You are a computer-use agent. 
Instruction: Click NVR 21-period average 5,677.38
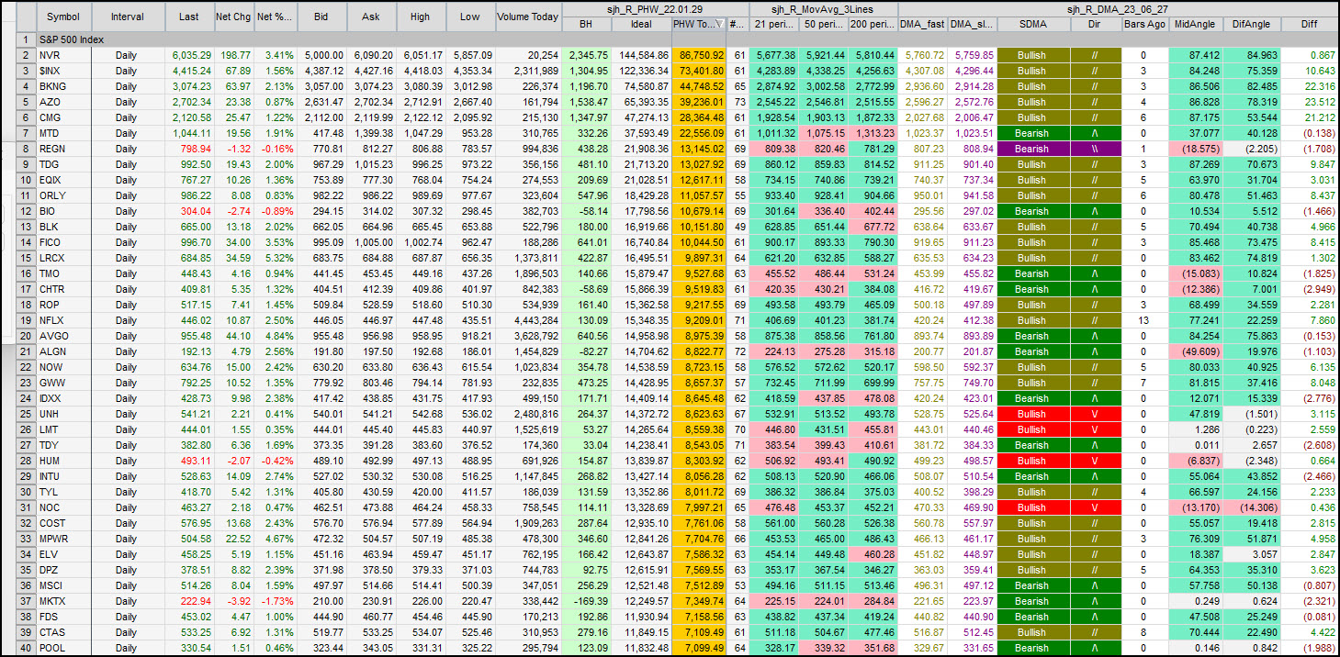(775, 55)
